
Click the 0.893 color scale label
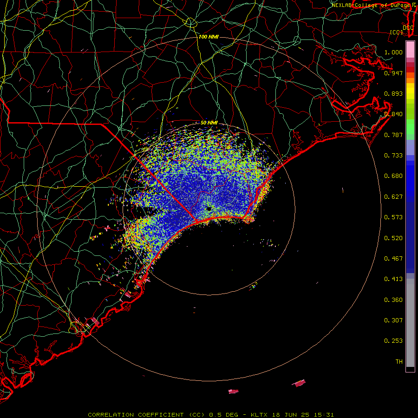(393, 93)
